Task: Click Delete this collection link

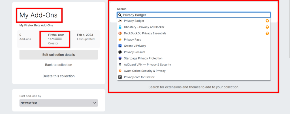Action: (x=58, y=76)
